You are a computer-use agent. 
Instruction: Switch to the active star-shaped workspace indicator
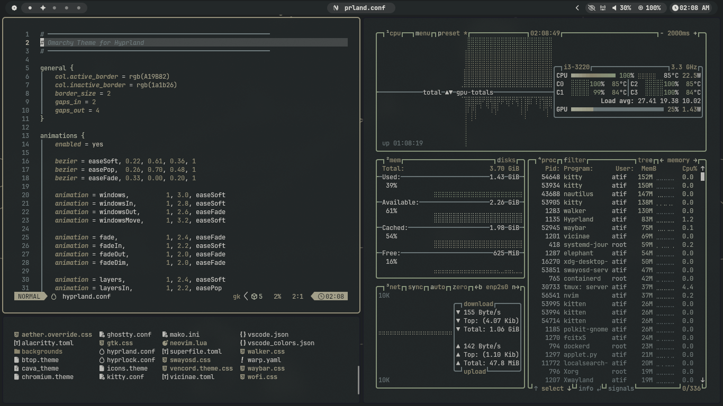tap(43, 8)
